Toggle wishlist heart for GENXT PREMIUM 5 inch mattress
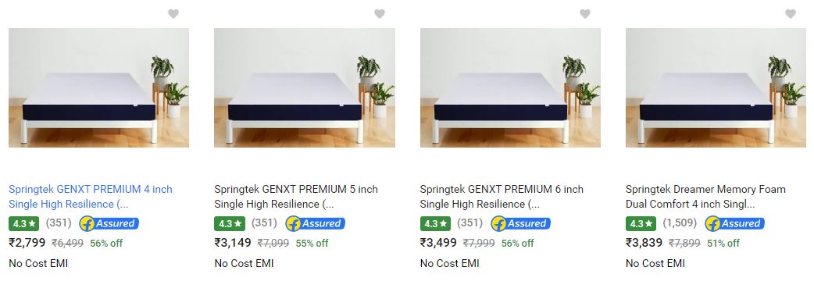 pos(380,14)
